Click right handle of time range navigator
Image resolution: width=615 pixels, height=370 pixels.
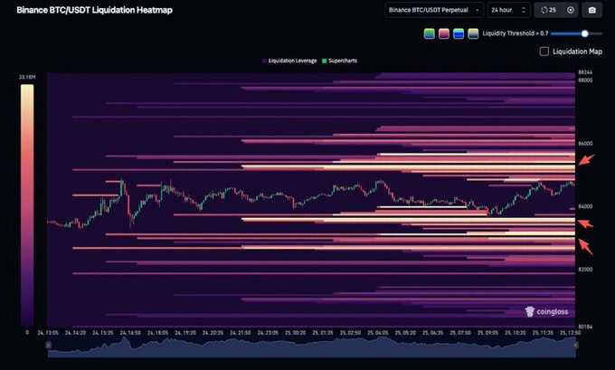[576, 345]
